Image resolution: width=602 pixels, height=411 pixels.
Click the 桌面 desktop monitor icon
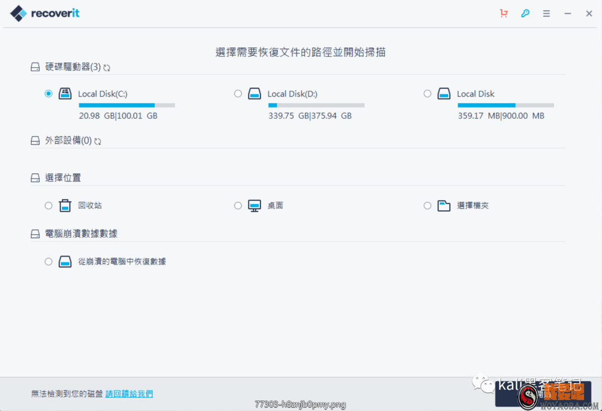click(255, 205)
